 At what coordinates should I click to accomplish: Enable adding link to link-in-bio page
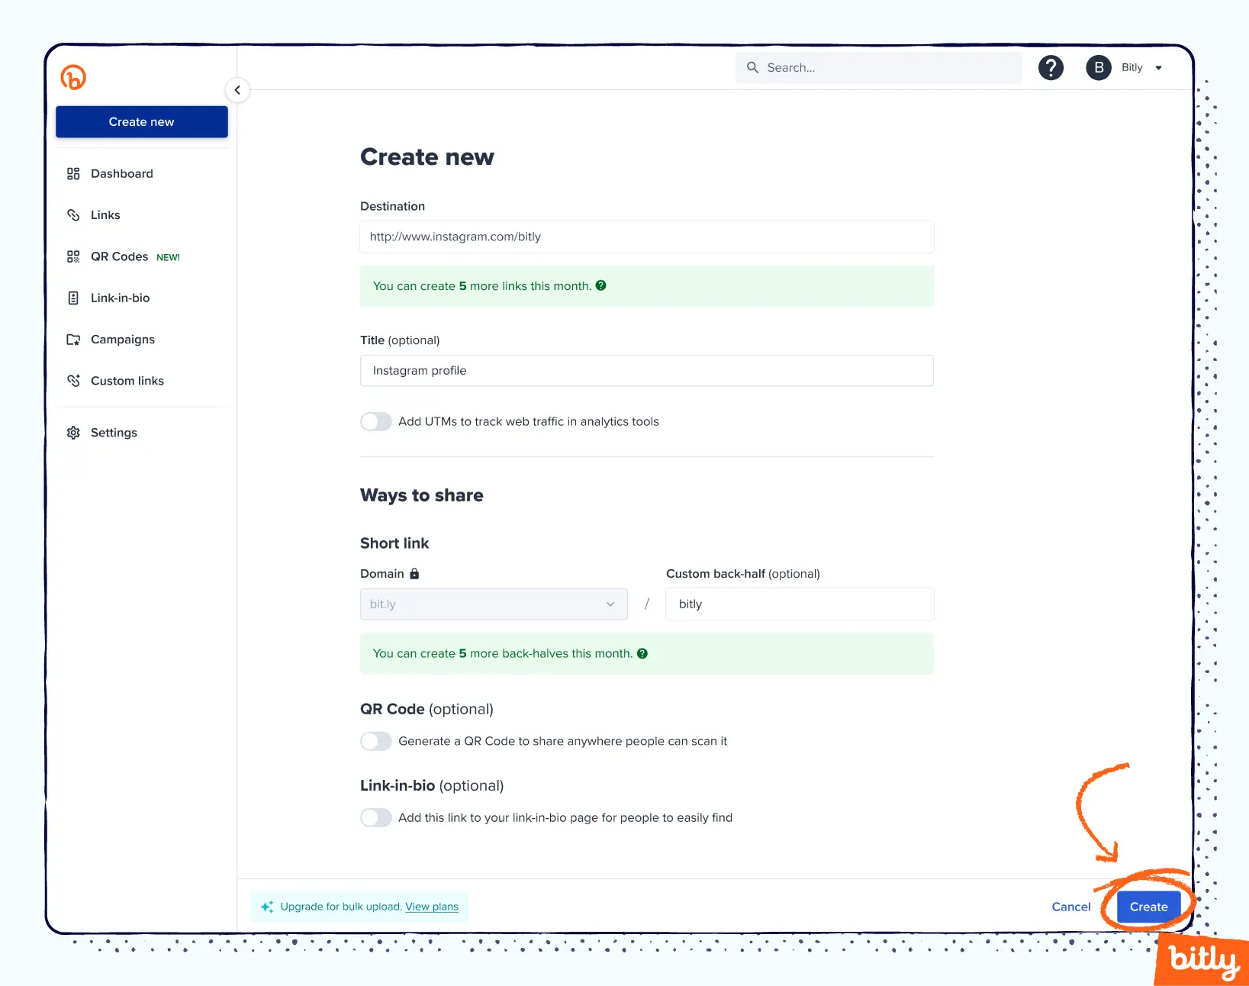(375, 817)
